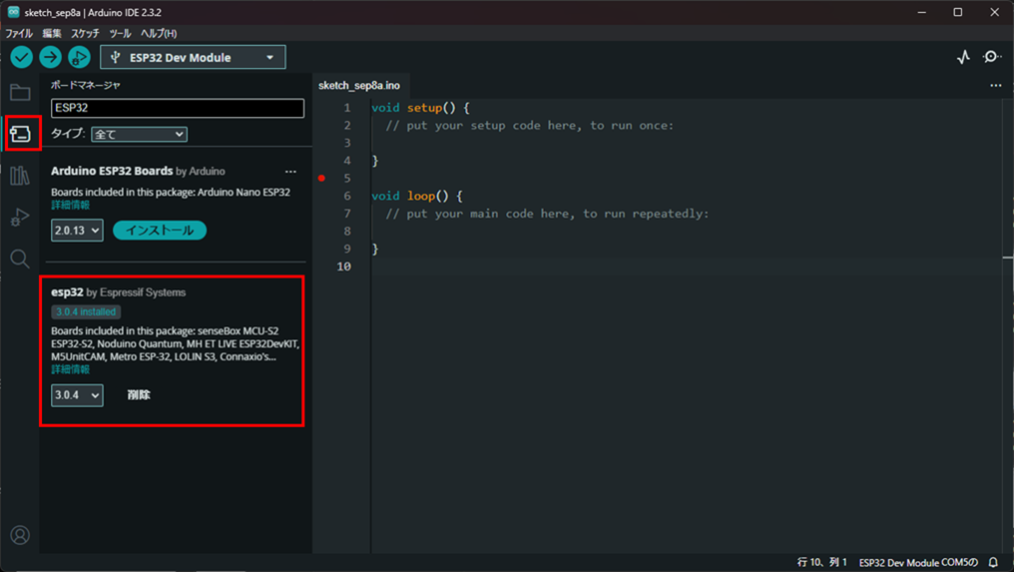This screenshot has height=572, width=1014.
Task: Open the Debug sidebar panel icon
Action: (x=20, y=217)
